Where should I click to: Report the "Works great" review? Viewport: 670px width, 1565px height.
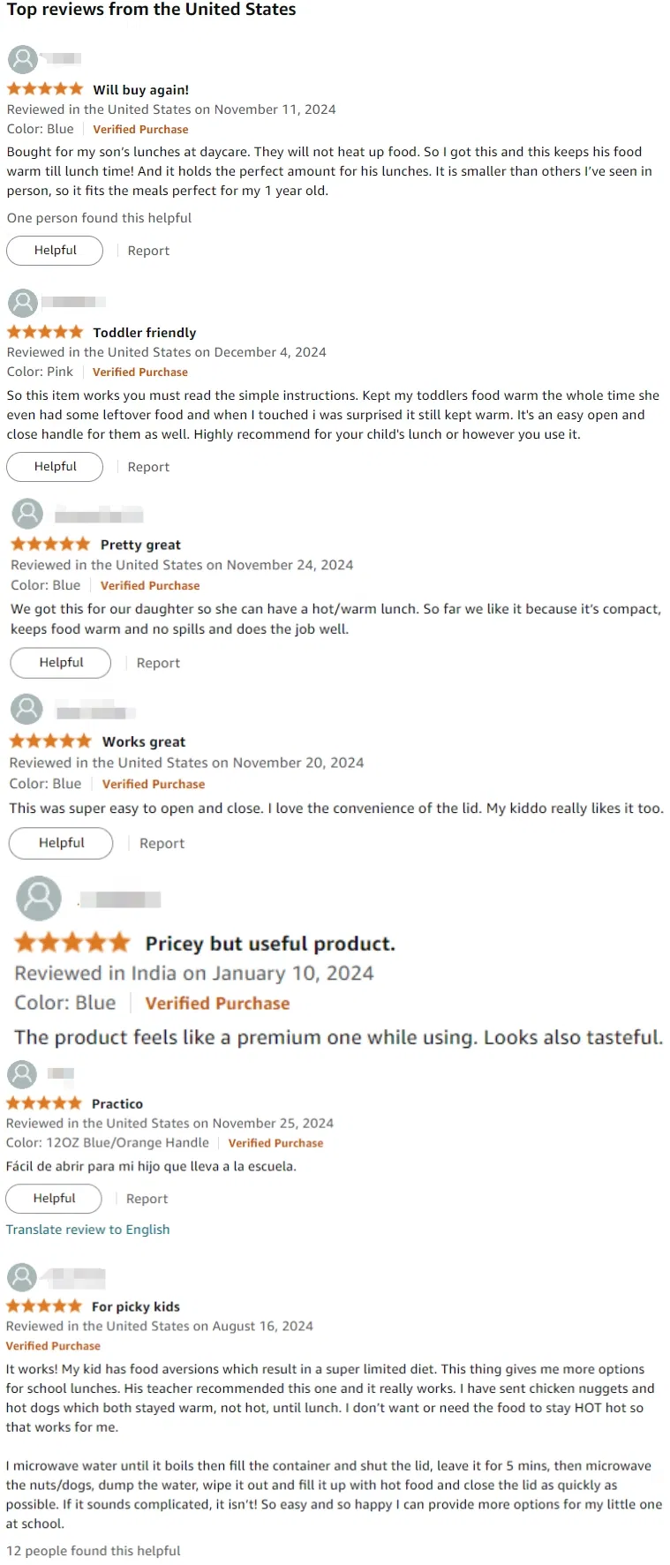pyautogui.click(x=162, y=843)
